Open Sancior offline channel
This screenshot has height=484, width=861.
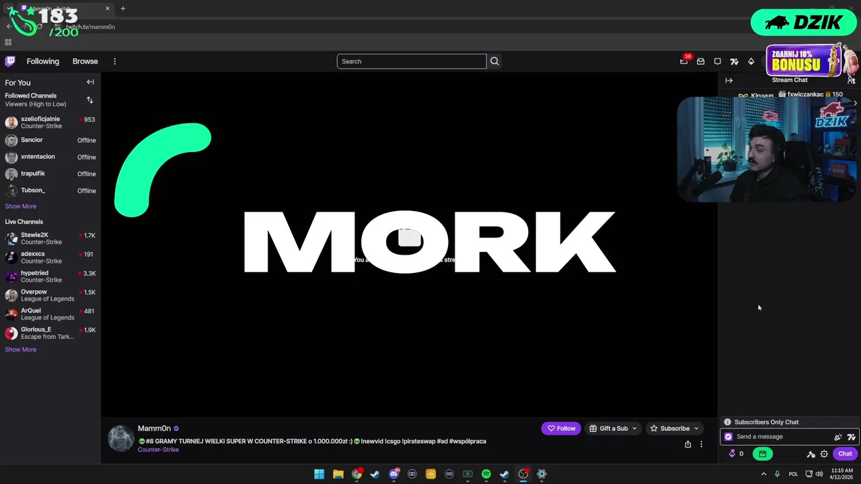pos(50,140)
